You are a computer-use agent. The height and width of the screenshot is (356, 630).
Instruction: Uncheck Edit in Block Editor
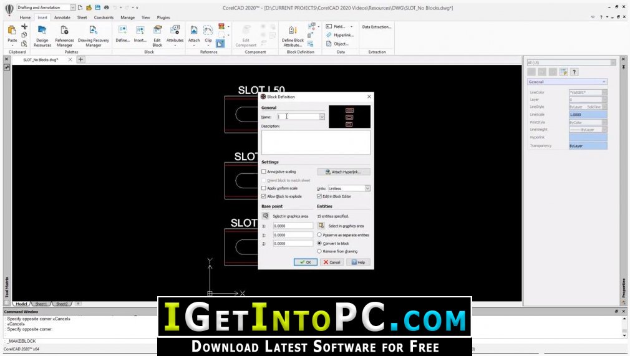click(319, 196)
